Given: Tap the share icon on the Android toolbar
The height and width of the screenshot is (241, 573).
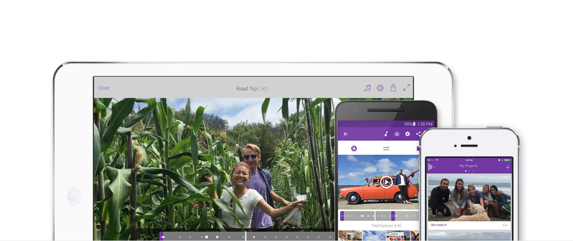Looking at the screenshot, I should [418, 134].
